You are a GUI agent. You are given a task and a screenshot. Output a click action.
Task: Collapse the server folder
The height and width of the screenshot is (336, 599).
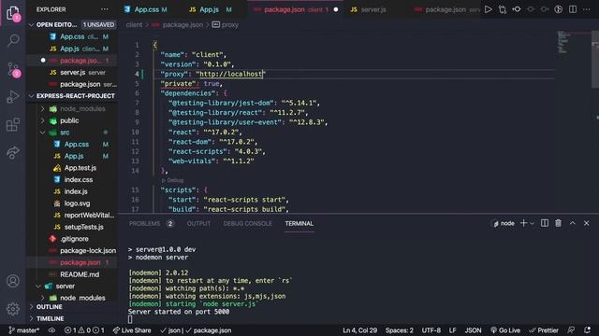click(37, 287)
